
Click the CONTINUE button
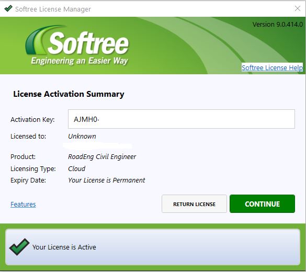click(x=262, y=203)
